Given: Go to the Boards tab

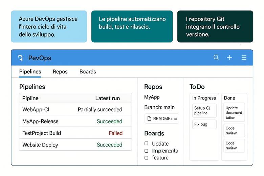Looking at the screenshot, I should click(88, 72).
